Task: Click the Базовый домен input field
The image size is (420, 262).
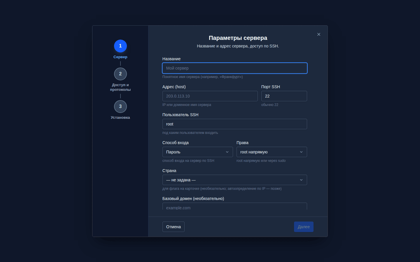Action: click(235, 206)
